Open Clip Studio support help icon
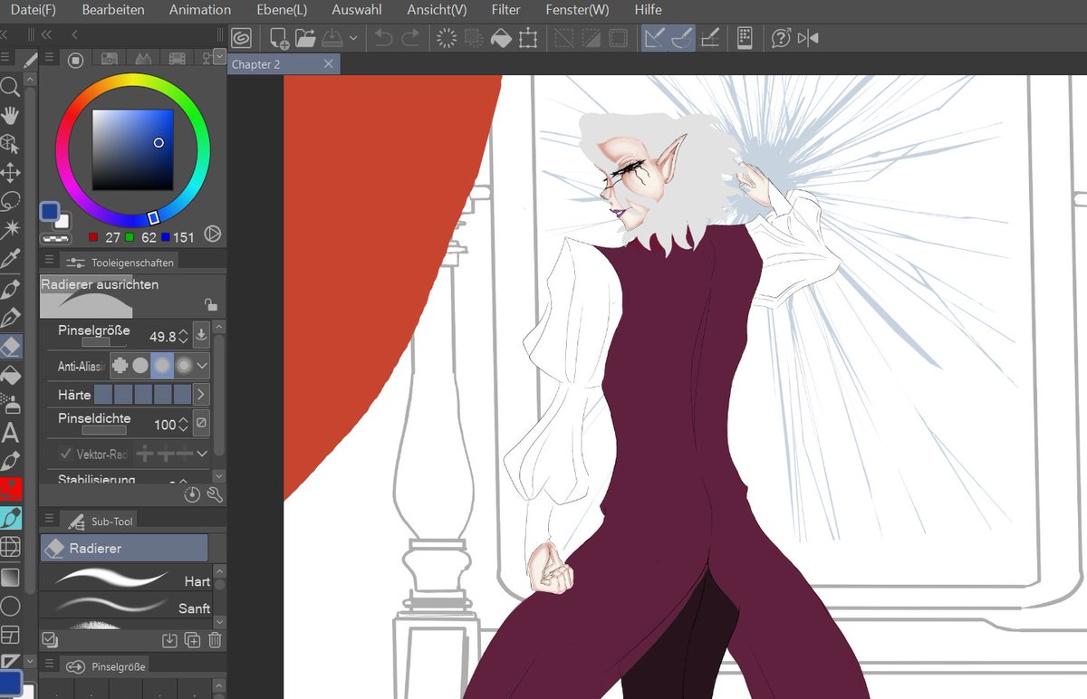1087x699 pixels. pyautogui.click(x=781, y=37)
